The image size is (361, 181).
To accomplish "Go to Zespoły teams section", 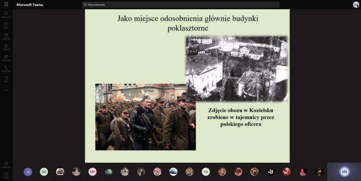I will [6, 36].
